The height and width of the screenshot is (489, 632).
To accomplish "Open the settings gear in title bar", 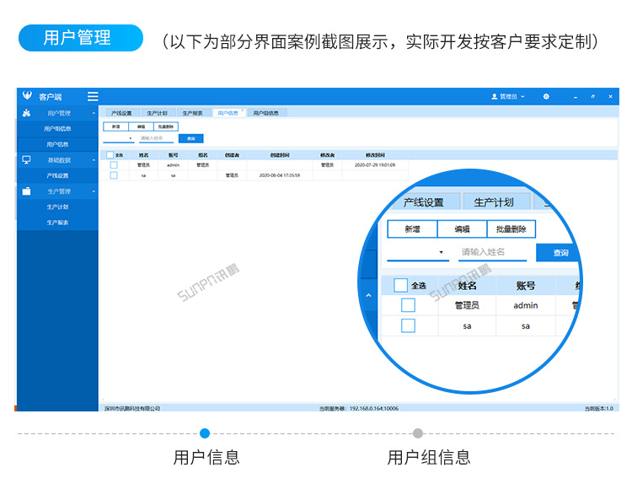I will pyautogui.click(x=546, y=97).
